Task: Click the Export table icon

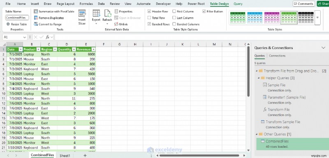Action: click(96, 14)
